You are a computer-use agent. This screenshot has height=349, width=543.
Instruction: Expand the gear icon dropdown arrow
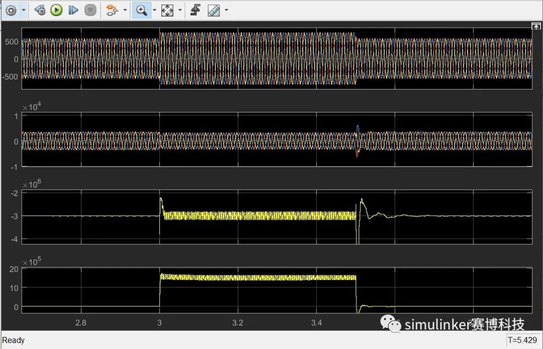point(24,10)
